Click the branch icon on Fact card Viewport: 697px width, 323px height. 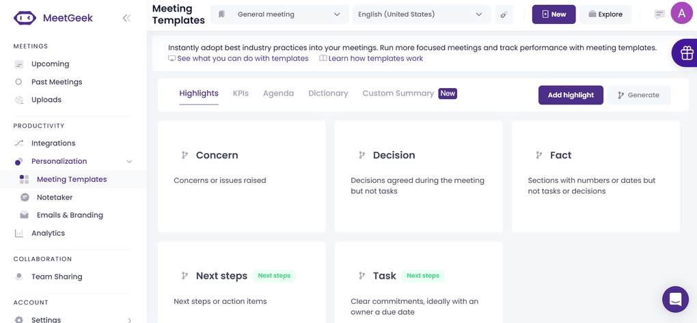[x=538, y=155]
